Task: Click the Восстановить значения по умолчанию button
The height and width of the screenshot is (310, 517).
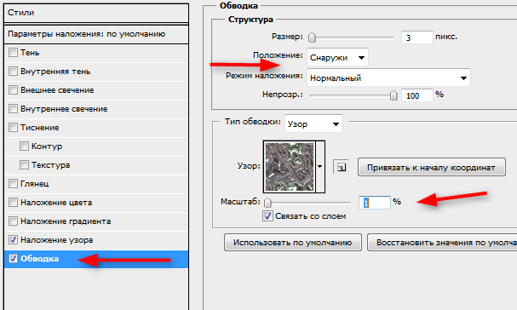Action: tap(442, 243)
